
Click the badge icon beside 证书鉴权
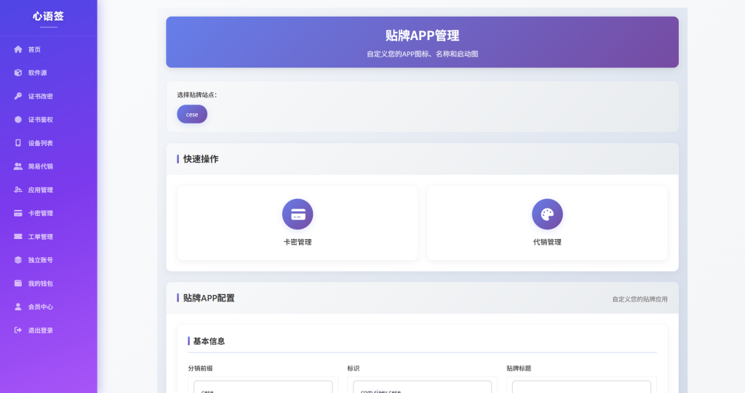(x=18, y=120)
